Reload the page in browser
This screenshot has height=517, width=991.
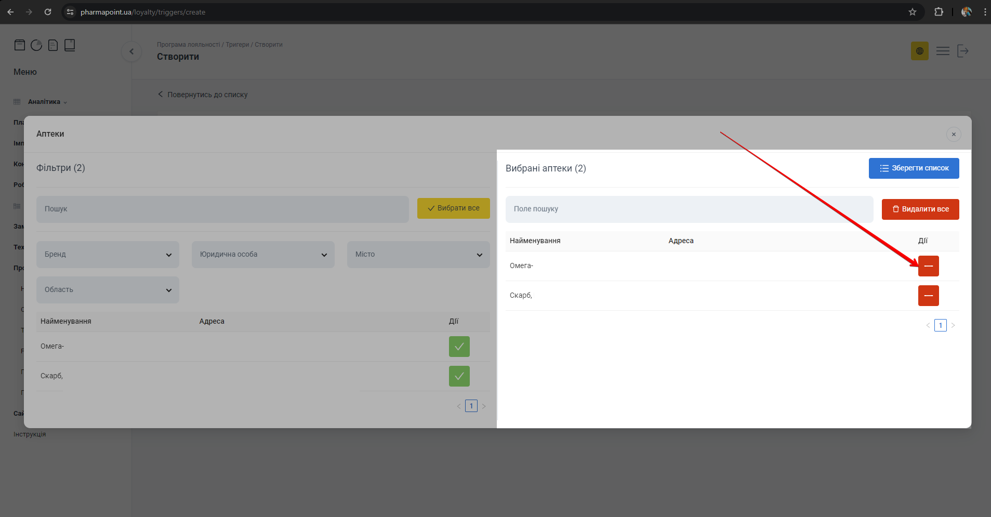tap(48, 12)
